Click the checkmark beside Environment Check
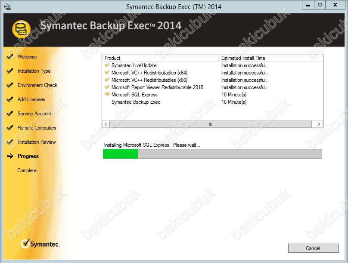The height and width of the screenshot is (263, 348). (x=10, y=85)
